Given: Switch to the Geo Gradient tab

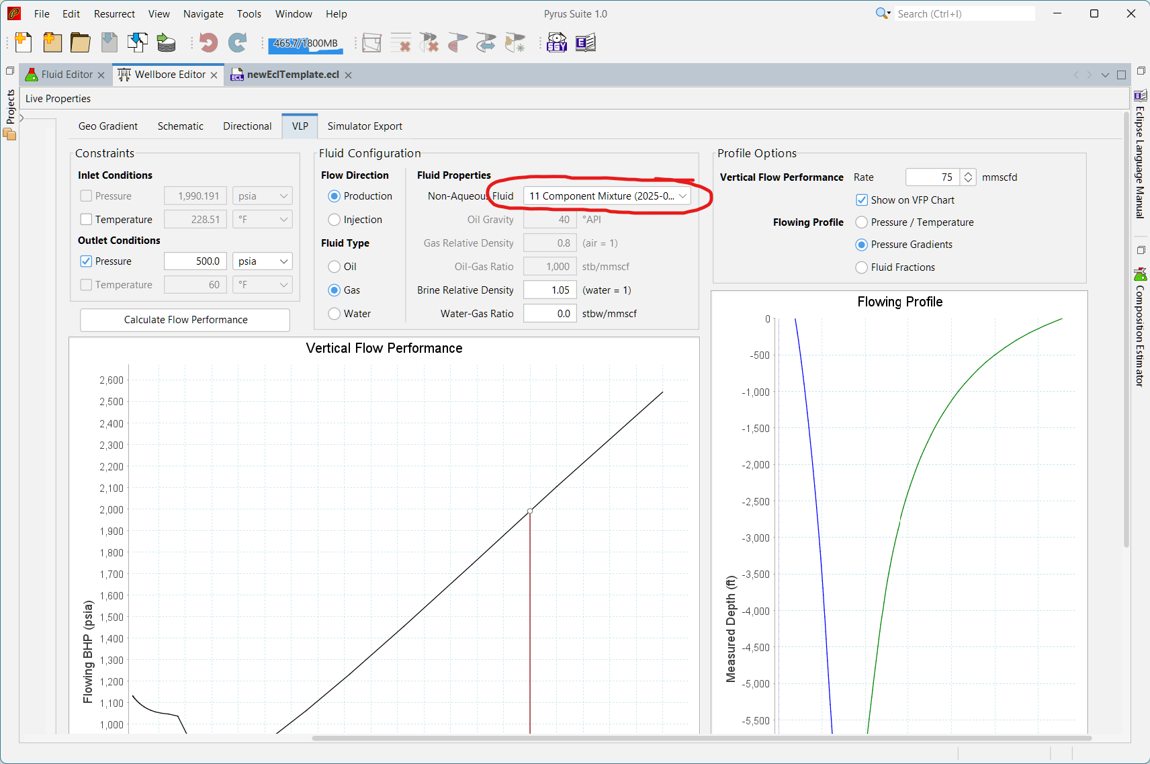Looking at the screenshot, I should (108, 126).
